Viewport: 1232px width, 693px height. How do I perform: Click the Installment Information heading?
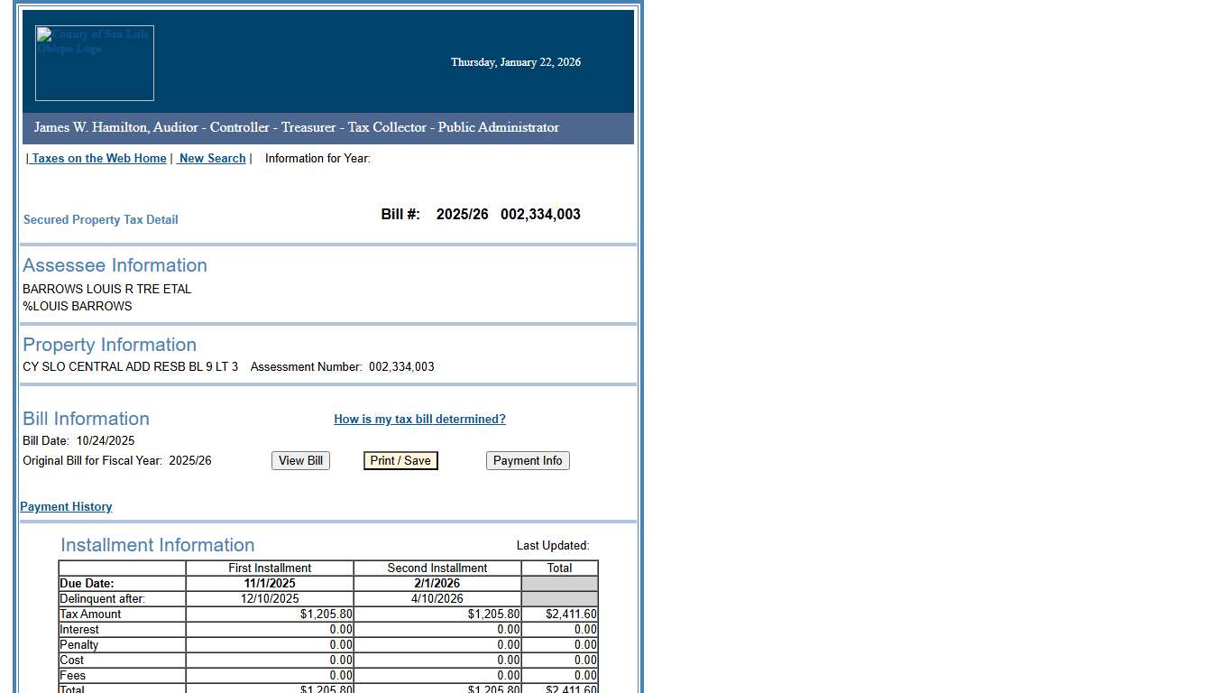click(157, 545)
